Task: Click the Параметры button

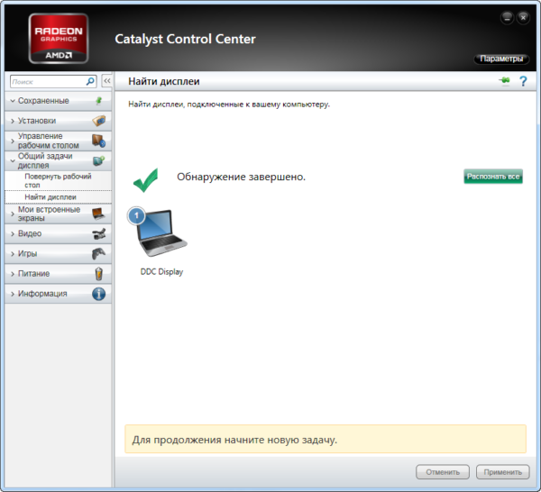Action: click(501, 59)
